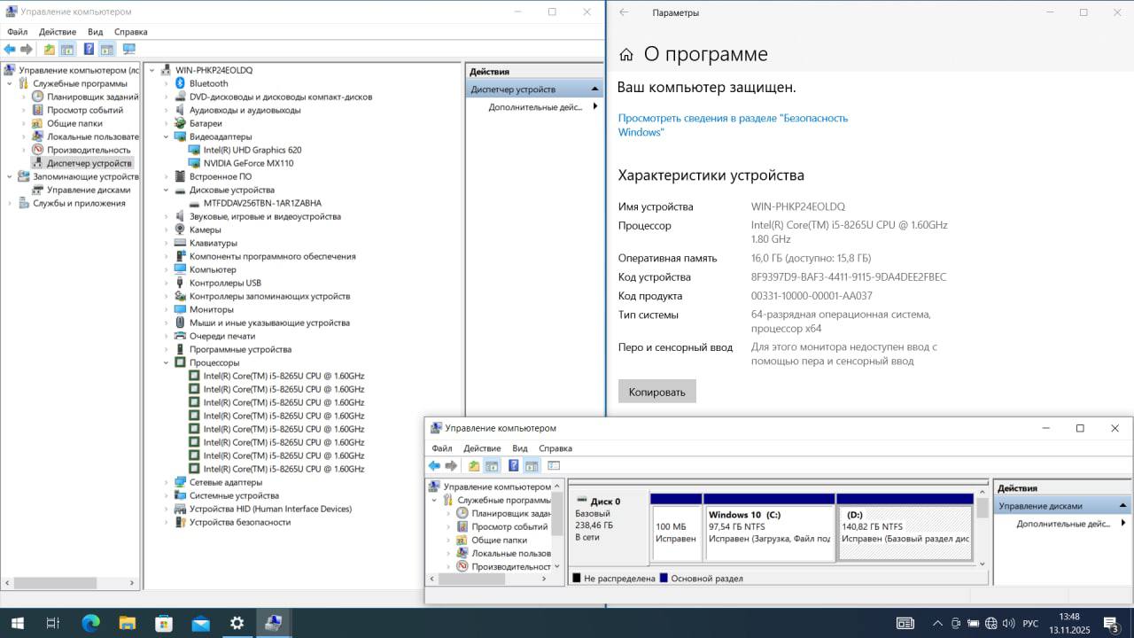Open the Вид menu in the Disk Management window
Screen dimensions: 1134x638
(520, 448)
